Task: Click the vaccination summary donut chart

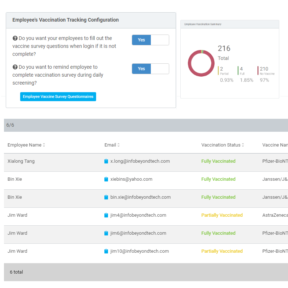Action: [201, 63]
